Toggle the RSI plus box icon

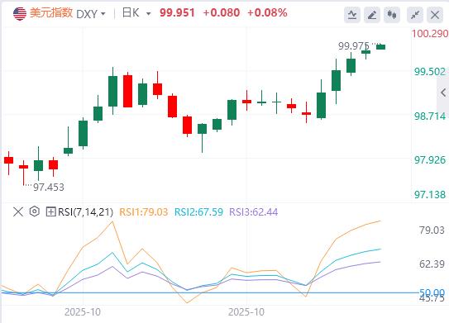coord(50,212)
